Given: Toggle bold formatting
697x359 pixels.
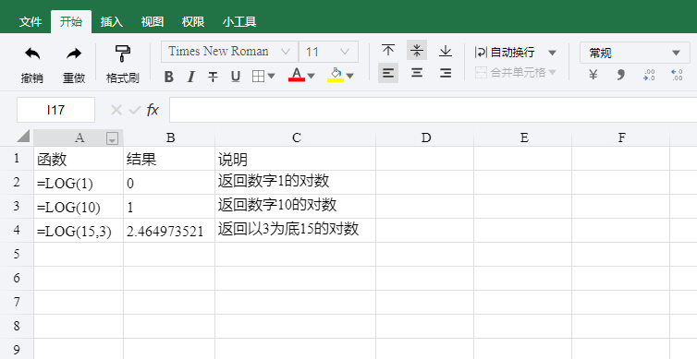Looking at the screenshot, I should (168, 77).
